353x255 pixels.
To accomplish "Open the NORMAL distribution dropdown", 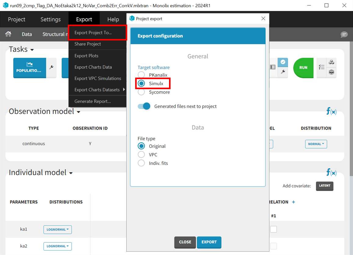I will (316, 144).
